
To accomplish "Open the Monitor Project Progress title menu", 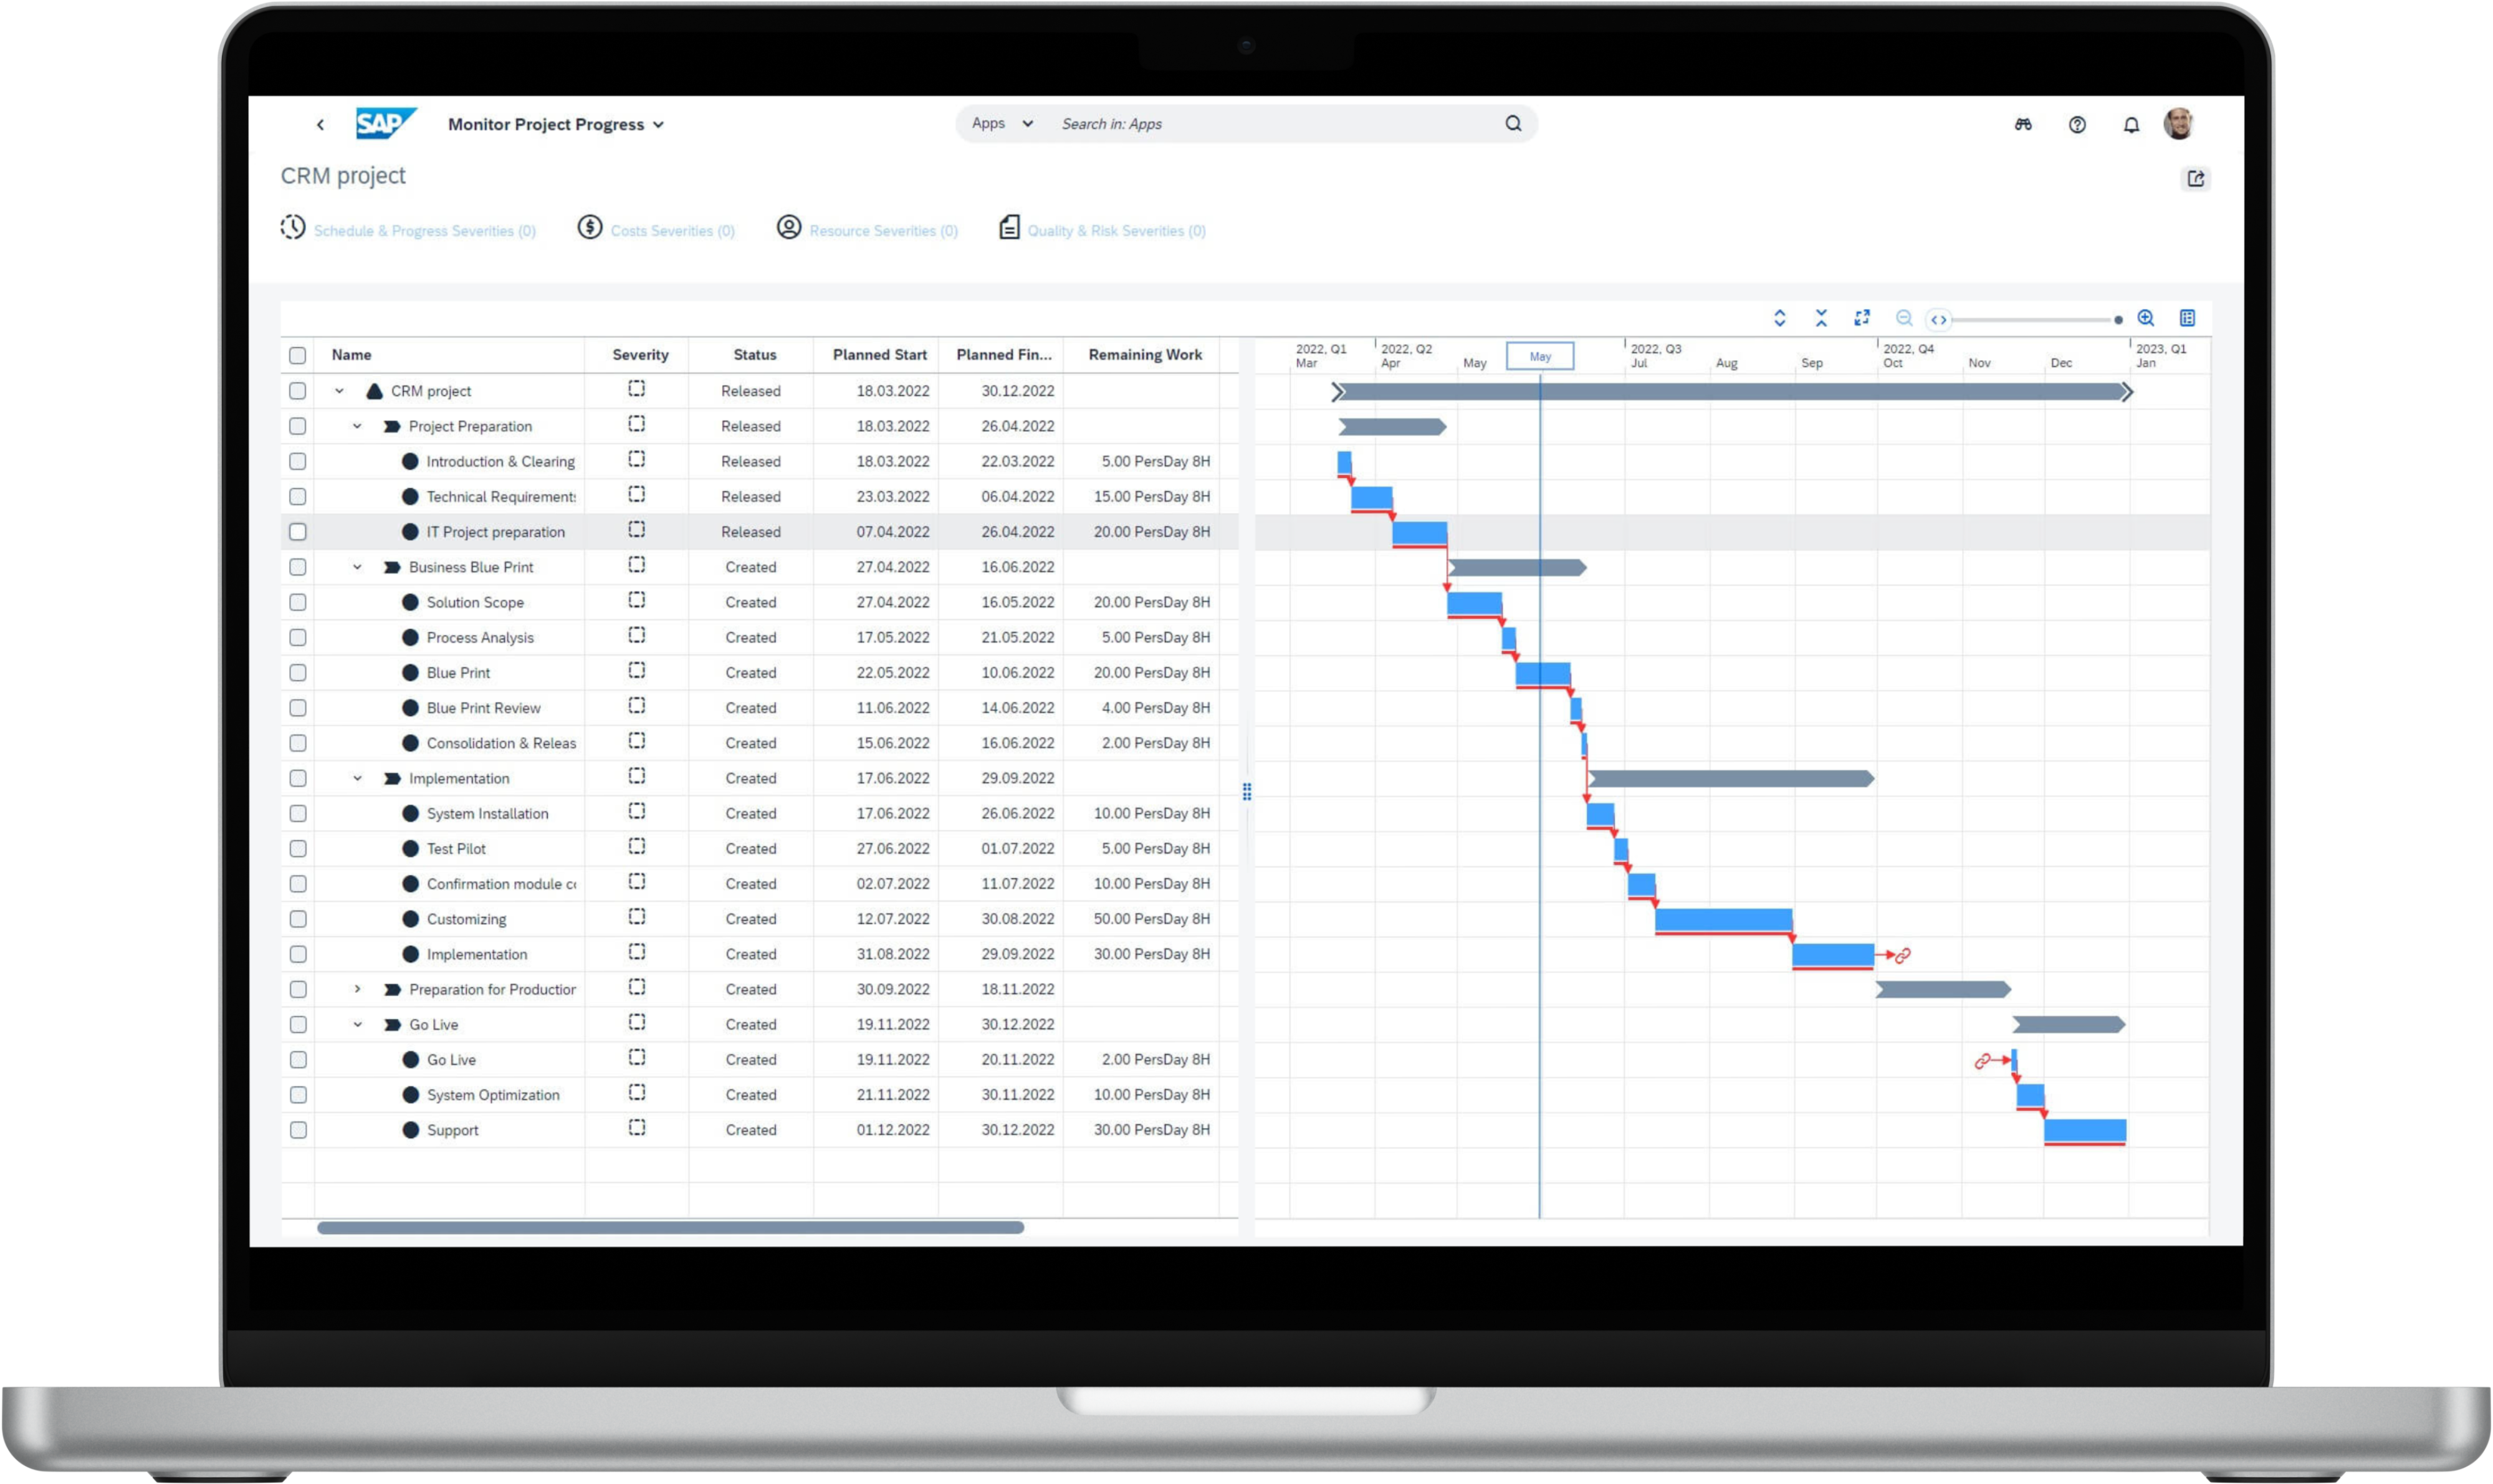I will click(x=556, y=125).
